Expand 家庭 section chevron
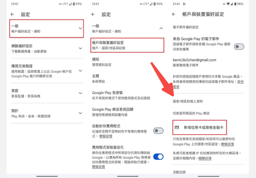This screenshot has width=256, height=178. click(80, 93)
